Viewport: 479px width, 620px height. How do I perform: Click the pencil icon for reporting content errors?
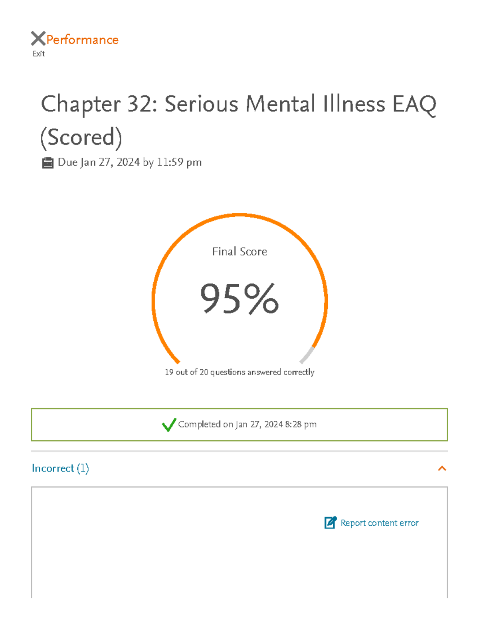[x=329, y=523]
